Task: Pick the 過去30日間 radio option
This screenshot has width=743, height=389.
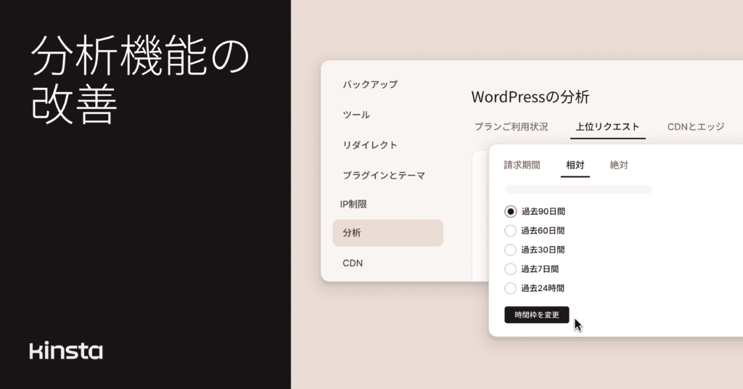Action: point(511,250)
